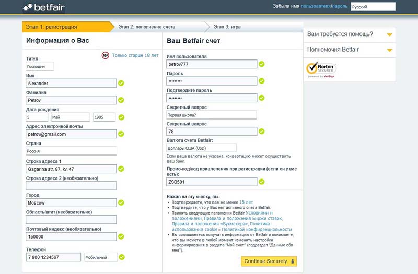Click username field containing petrov777
This screenshot has height=274, width=418.
click(x=212, y=64)
